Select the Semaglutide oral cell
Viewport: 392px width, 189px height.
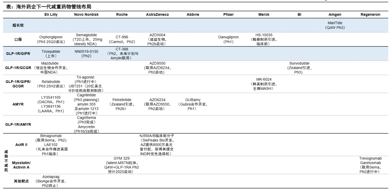click(x=86, y=39)
